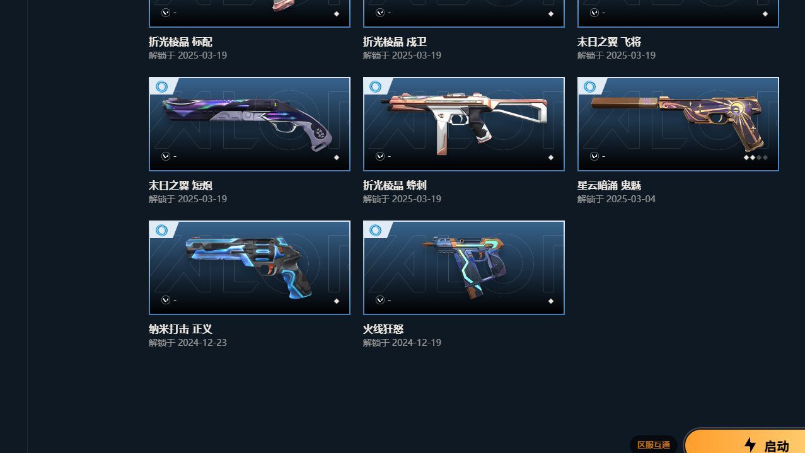805x453 pixels.
Task: Click the blue ring badge on 折光棱晶 蜂刺 card
Action: tap(376, 87)
